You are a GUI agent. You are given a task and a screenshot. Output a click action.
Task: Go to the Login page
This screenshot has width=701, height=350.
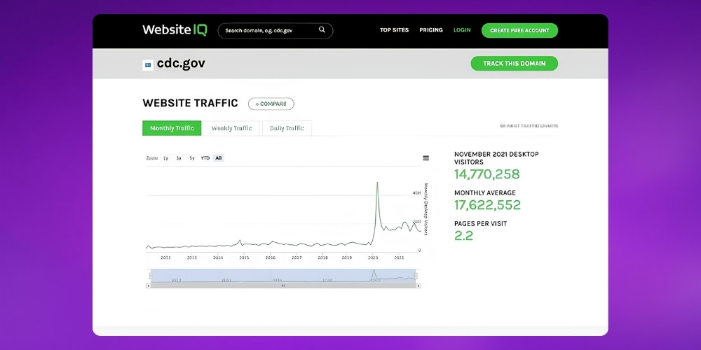point(462,30)
